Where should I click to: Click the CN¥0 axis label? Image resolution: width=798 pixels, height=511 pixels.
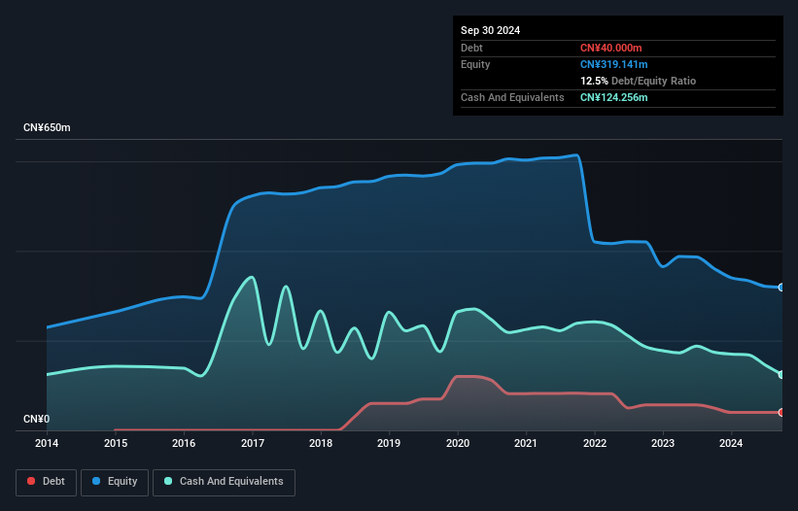pos(37,419)
